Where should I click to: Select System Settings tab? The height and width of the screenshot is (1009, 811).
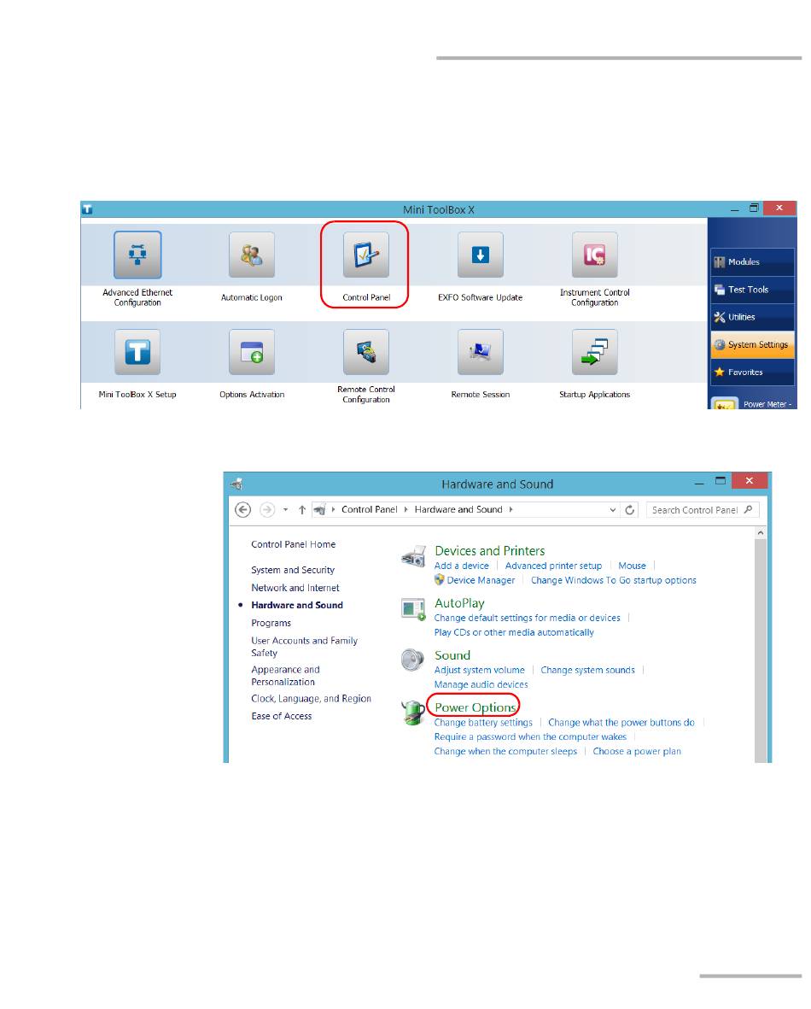[752, 345]
